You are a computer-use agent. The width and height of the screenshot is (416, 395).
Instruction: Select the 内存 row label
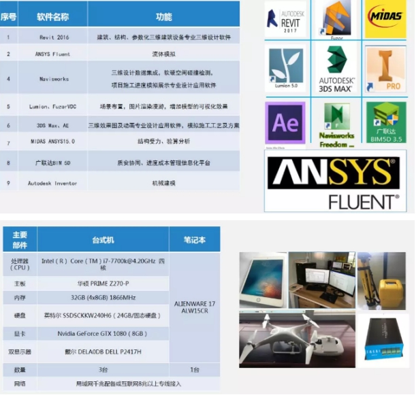(20, 298)
